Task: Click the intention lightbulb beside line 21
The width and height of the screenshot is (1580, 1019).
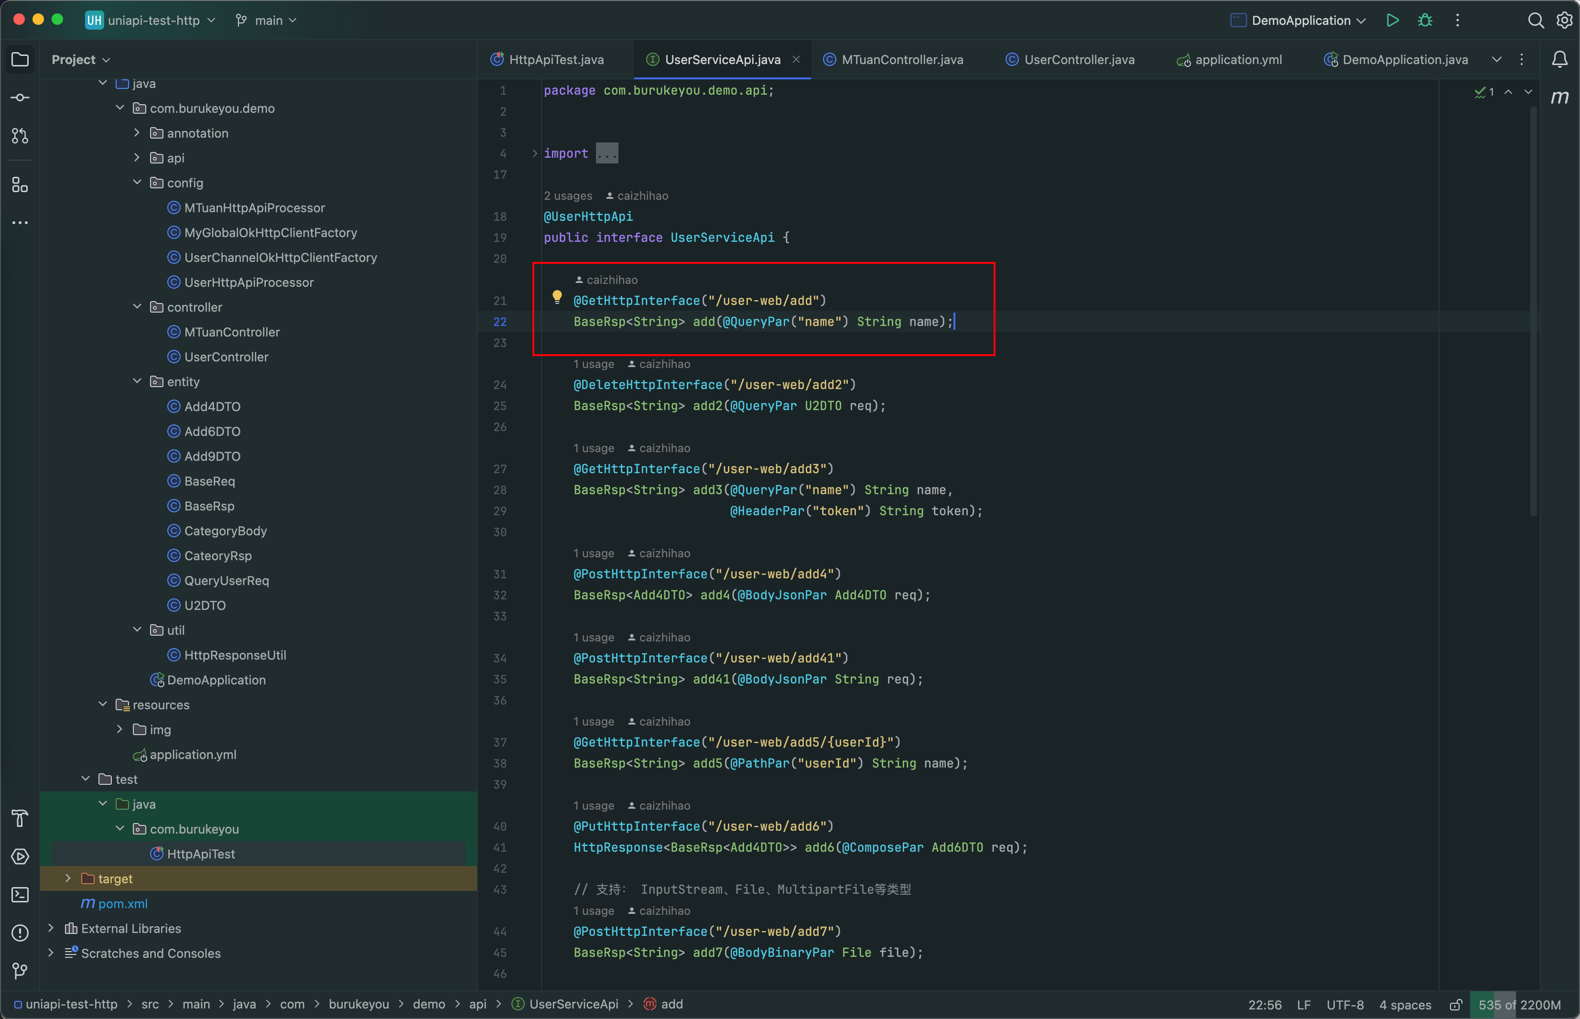Action: [557, 297]
